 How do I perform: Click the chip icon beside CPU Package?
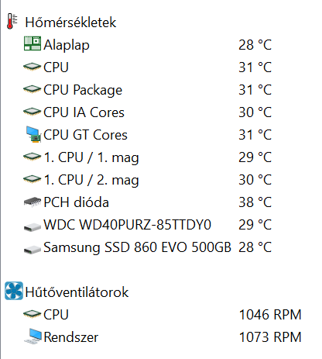click(x=32, y=89)
